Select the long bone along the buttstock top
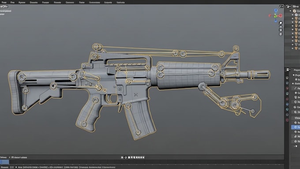 tap(47, 77)
